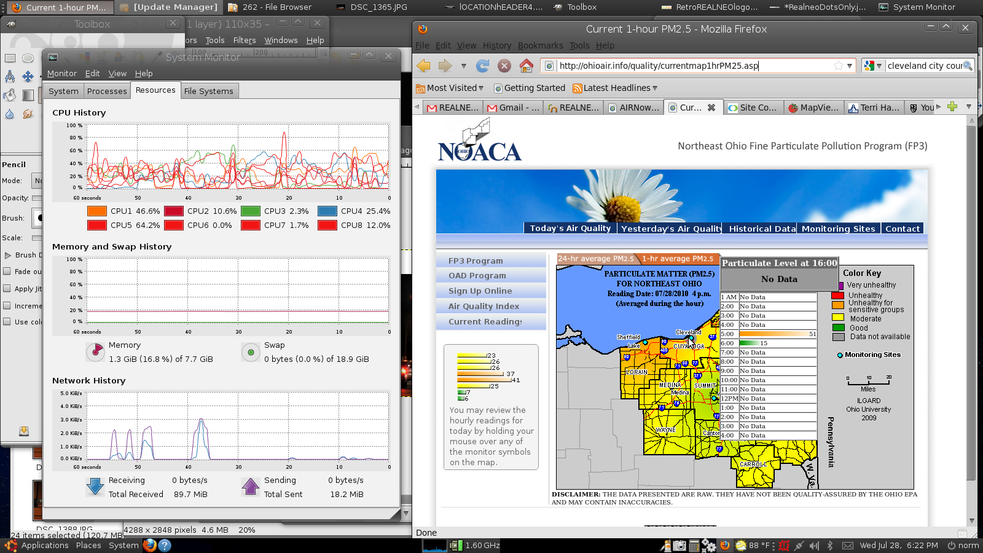Open the screenshot camera applet in panel

point(679,546)
